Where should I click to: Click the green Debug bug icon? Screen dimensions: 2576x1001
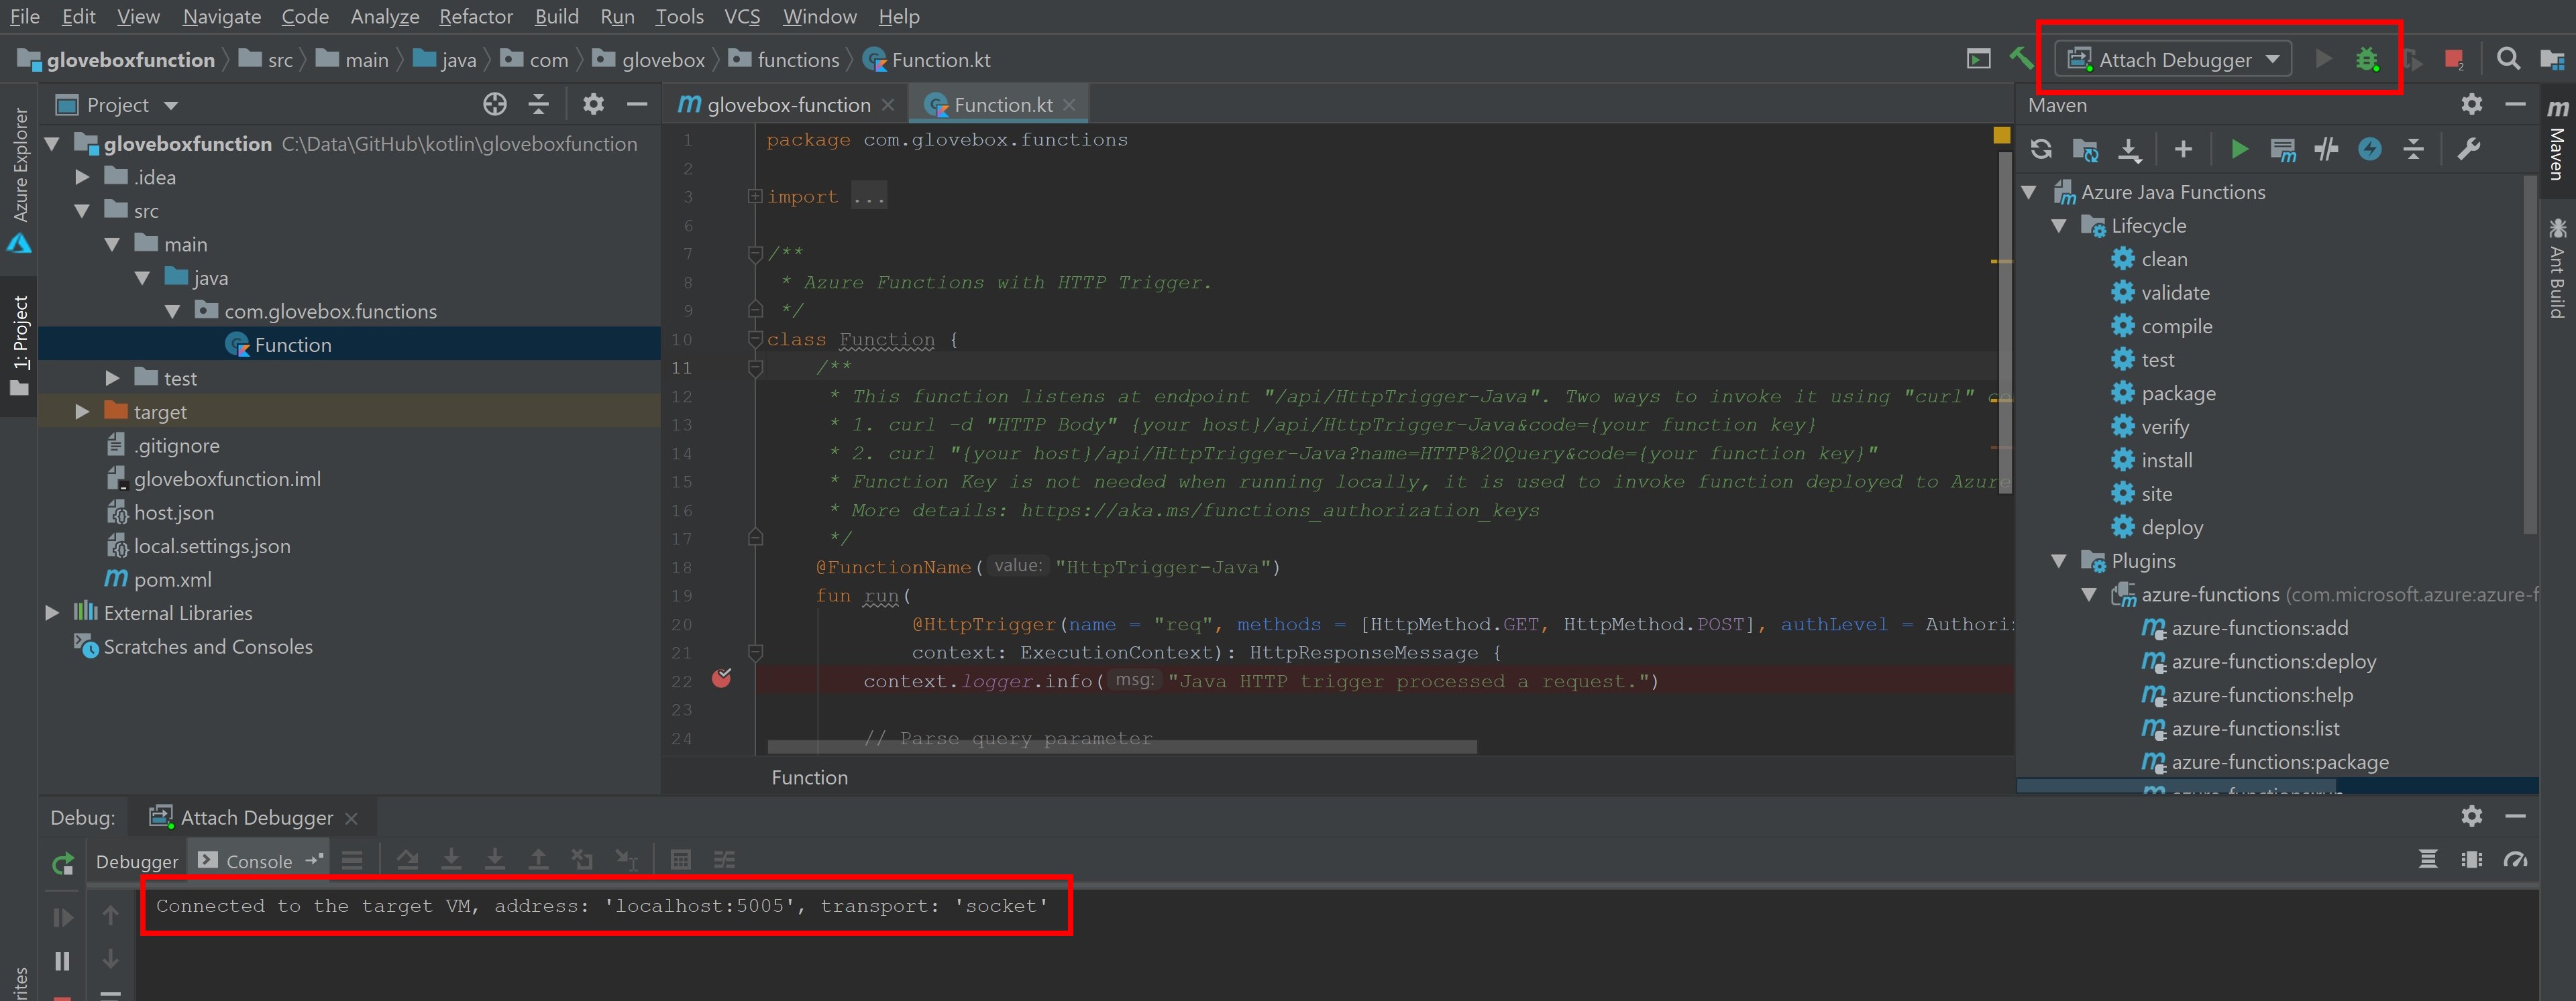[2366, 60]
